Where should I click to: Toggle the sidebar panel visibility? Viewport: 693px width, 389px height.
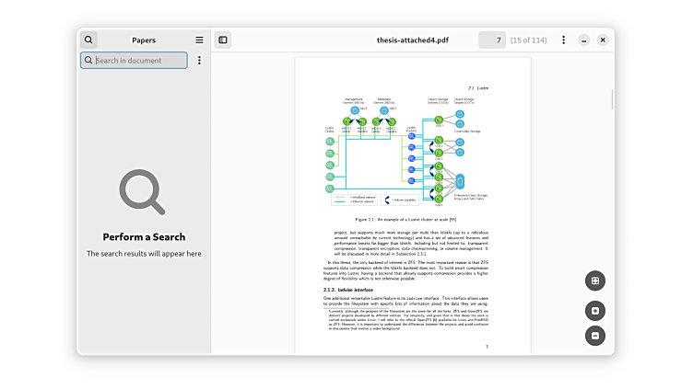tap(223, 40)
